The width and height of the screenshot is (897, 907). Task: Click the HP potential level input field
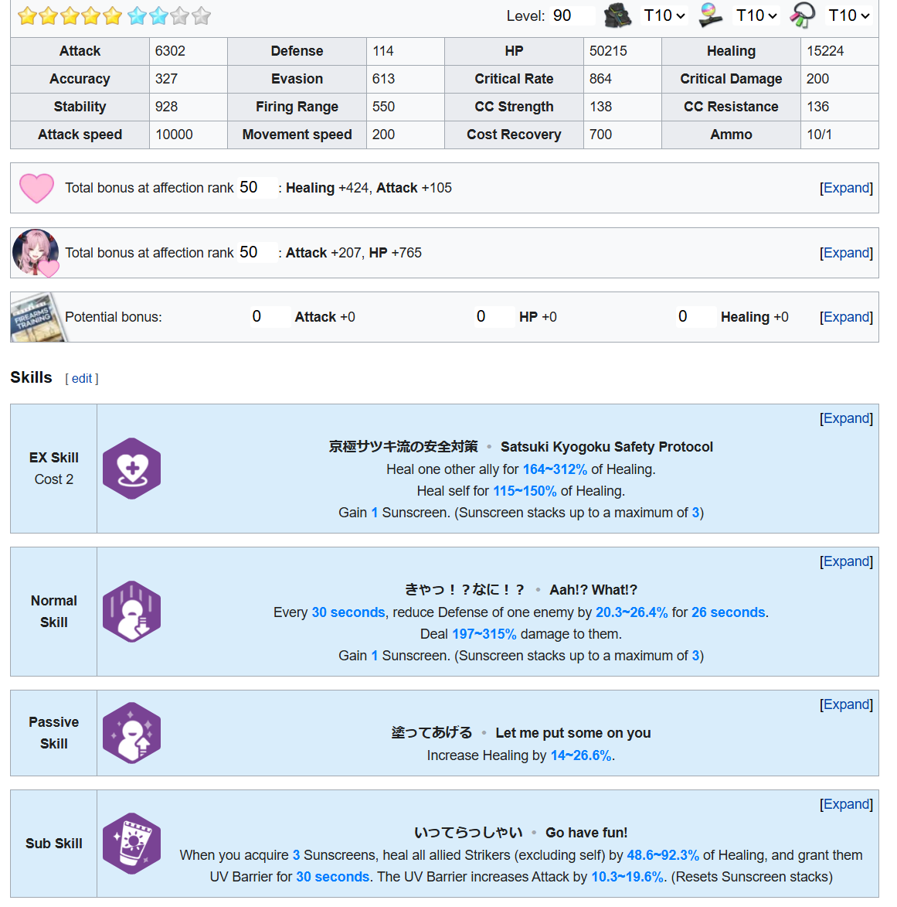[x=494, y=316]
